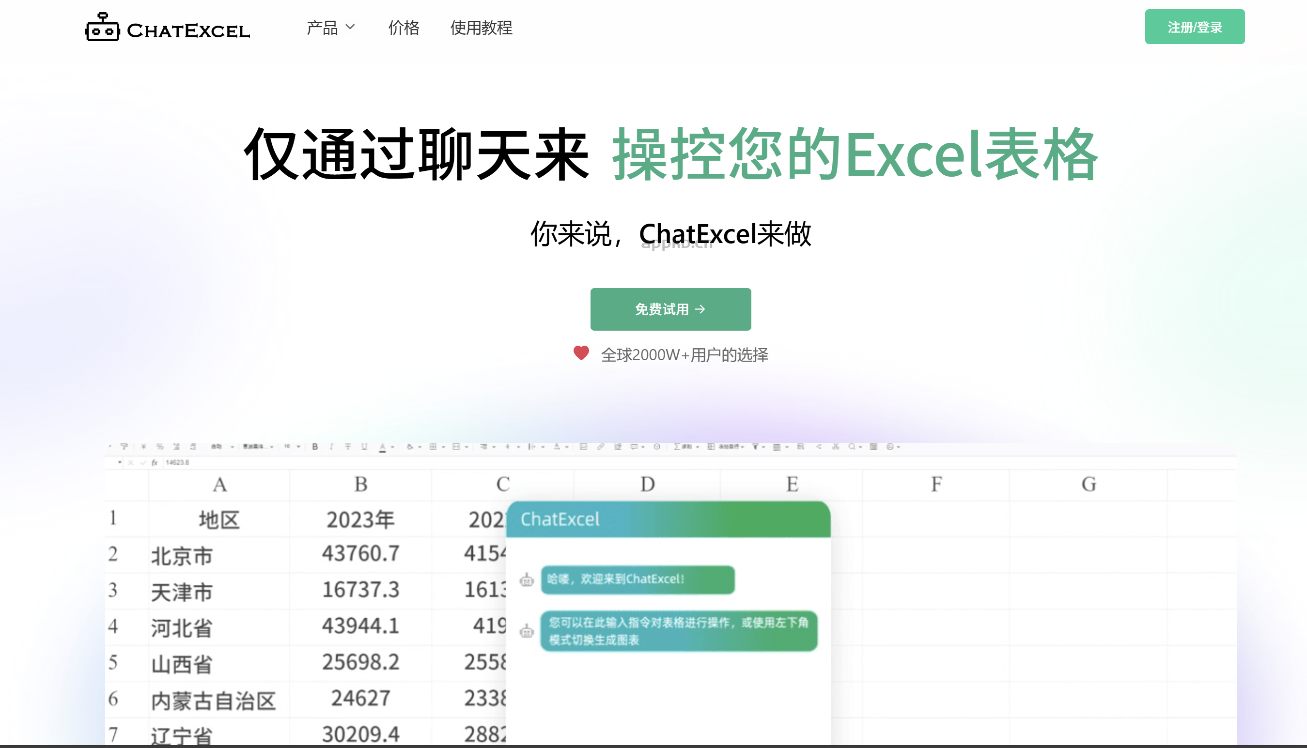
Task: Open the font size 10 dropdown
Action: coord(292,446)
